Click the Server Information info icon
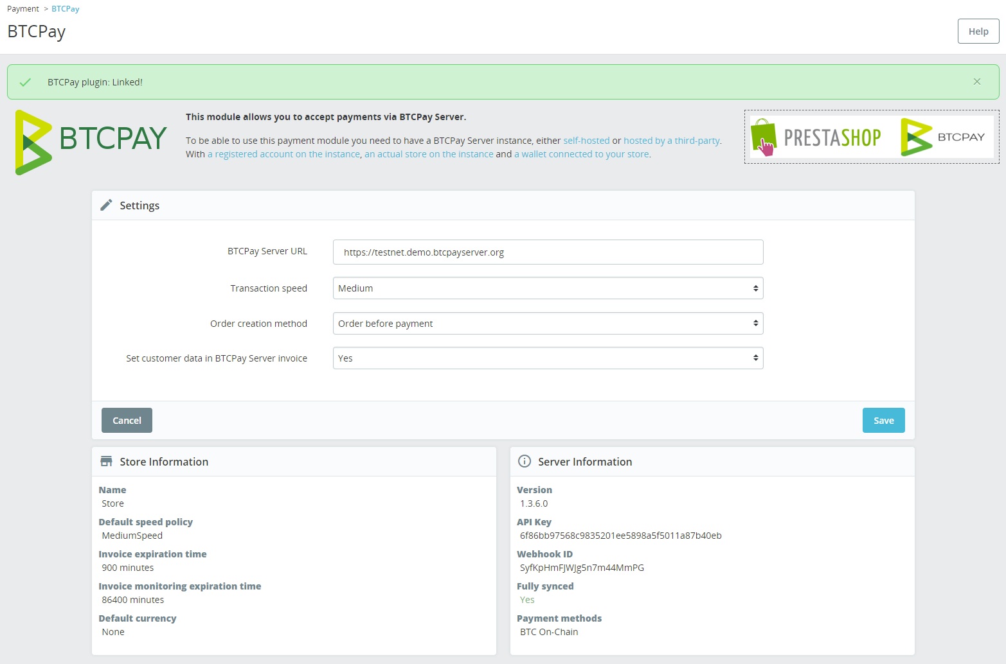Image resolution: width=1006 pixels, height=664 pixels. pos(525,460)
